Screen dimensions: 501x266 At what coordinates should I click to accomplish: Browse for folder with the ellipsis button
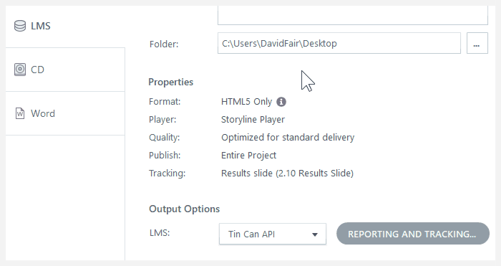click(477, 43)
